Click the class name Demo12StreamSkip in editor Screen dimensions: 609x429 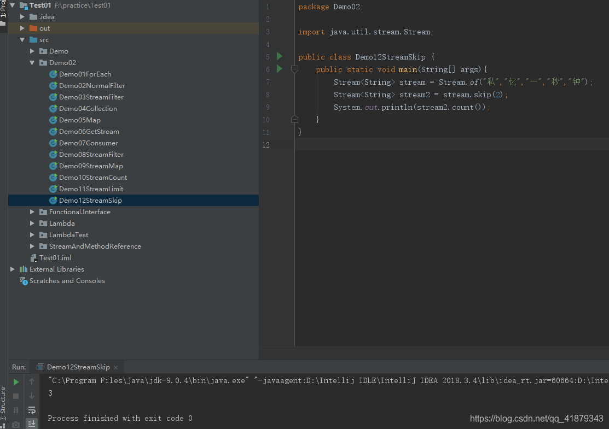(x=390, y=57)
